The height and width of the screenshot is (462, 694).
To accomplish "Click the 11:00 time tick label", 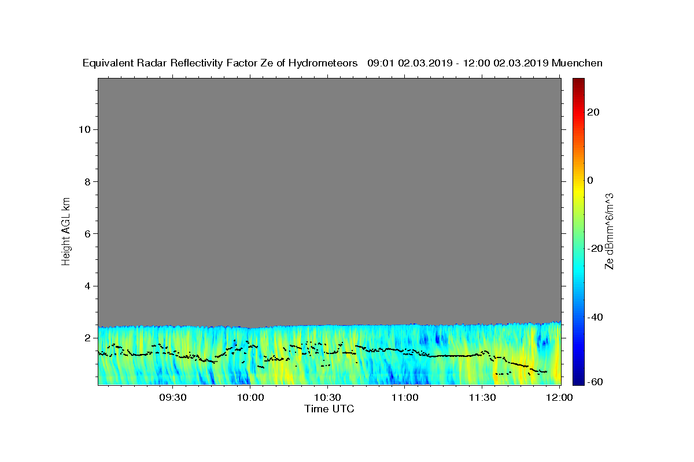I will click(405, 397).
